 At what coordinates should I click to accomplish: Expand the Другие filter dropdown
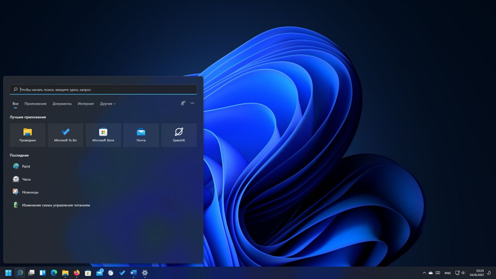click(108, 104)
